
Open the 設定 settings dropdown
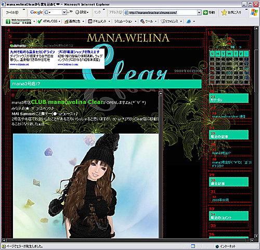[82, 12]
